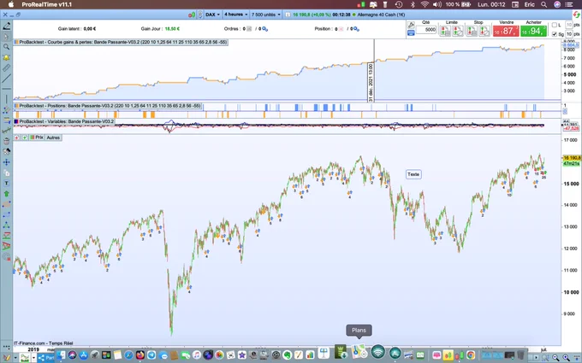Click the wrench settings icon near Qté
Screen dimensions: 582x363
coord(411,25)
